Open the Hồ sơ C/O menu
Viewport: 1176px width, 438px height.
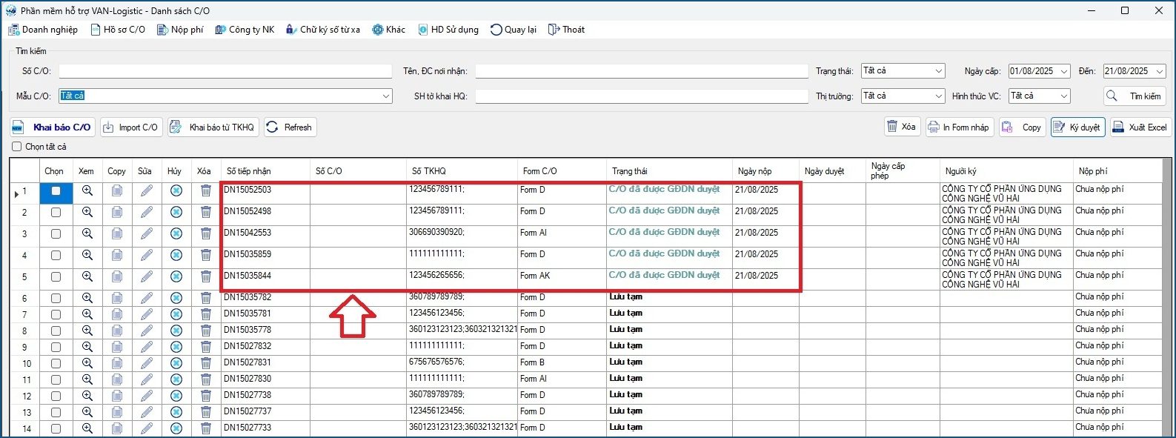click(x=118, y=30)
